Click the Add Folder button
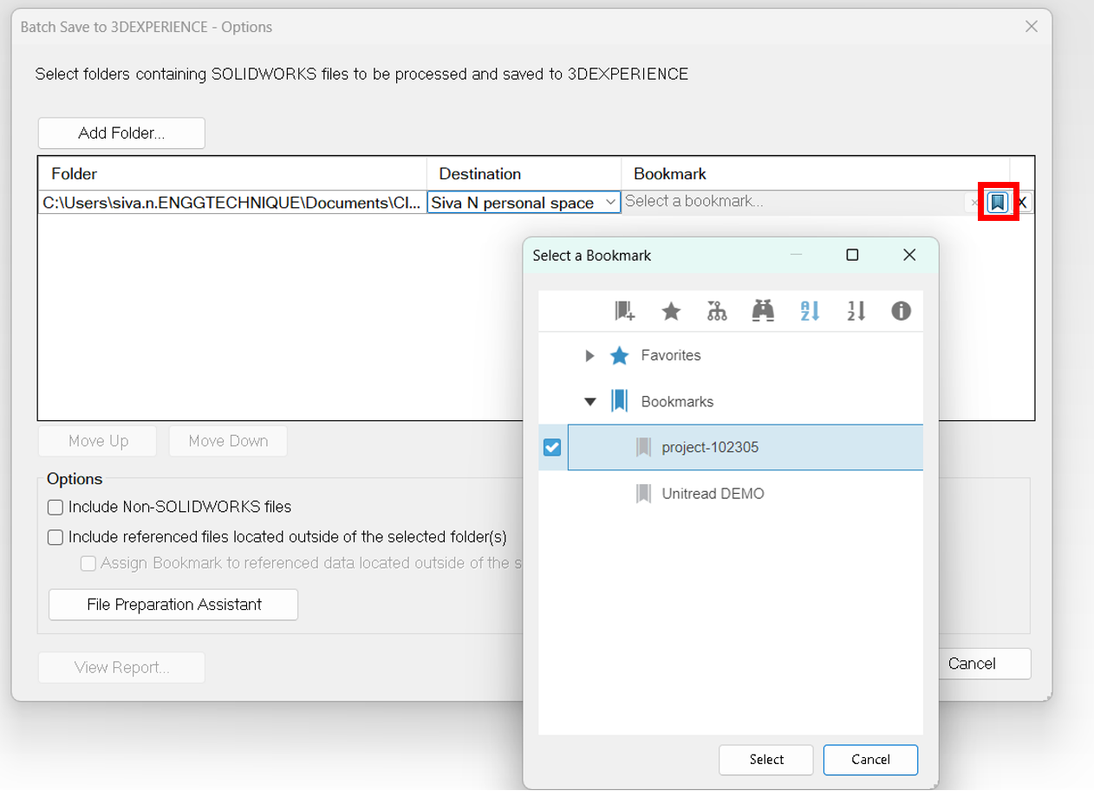This screenshot has height=797, width=1094. [x=121, y=133]
